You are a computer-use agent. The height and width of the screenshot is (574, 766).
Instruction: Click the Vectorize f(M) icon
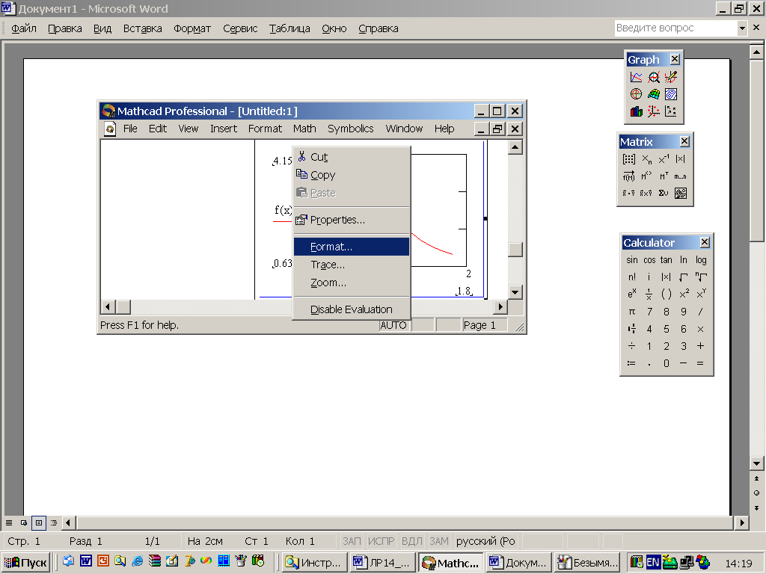click(628, 176)
